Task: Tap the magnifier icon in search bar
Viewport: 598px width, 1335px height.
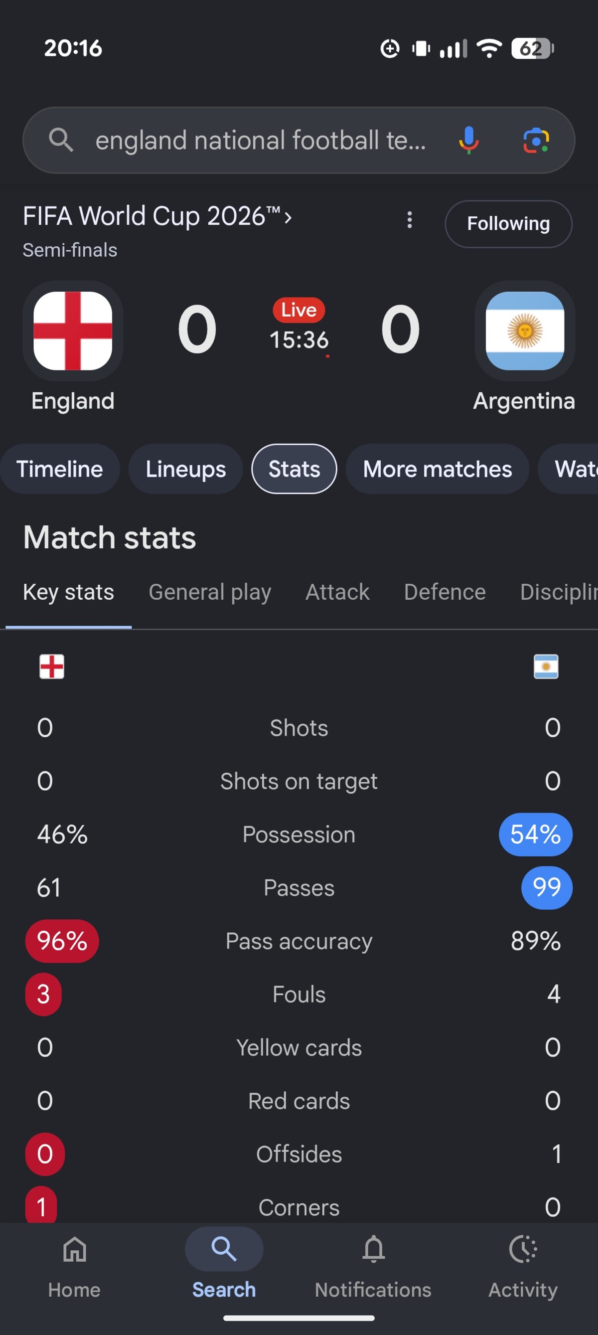Action: tap(61, 141)
